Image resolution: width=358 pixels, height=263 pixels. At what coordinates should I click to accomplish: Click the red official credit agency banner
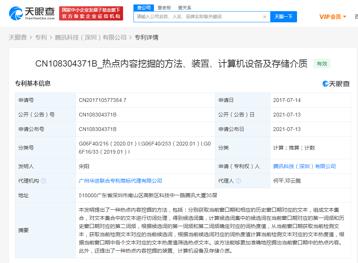91,13
